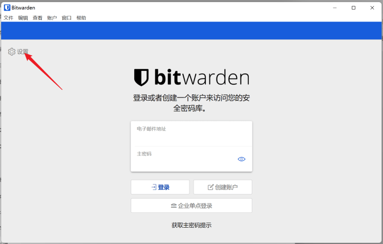Open the 编辑 menu
The image size is (383, 244).
click(x=23, y=18)
